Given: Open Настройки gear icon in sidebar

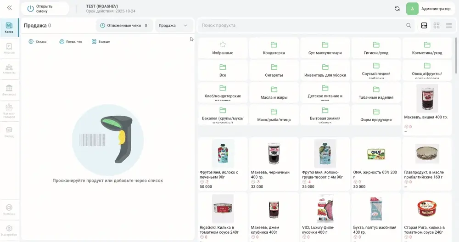Looking at the screenshot, I should pos(9,231).
